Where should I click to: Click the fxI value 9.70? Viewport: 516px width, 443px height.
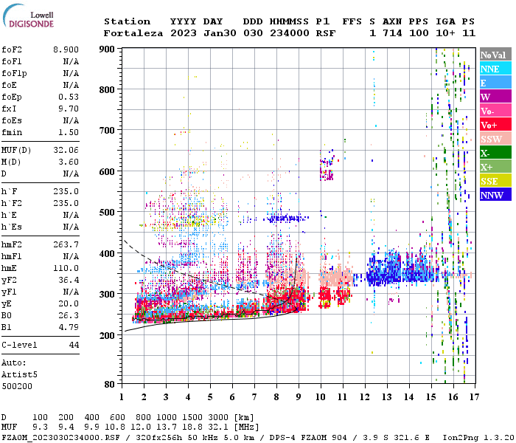pyautogui.click(x=69, y=109)
